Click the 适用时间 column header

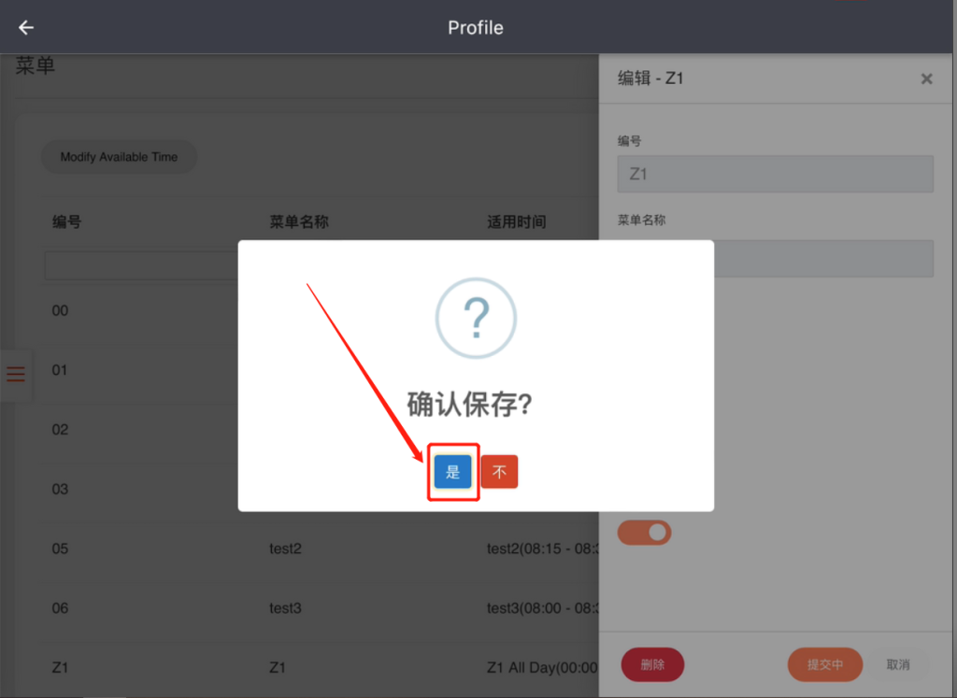coord(516,222)
